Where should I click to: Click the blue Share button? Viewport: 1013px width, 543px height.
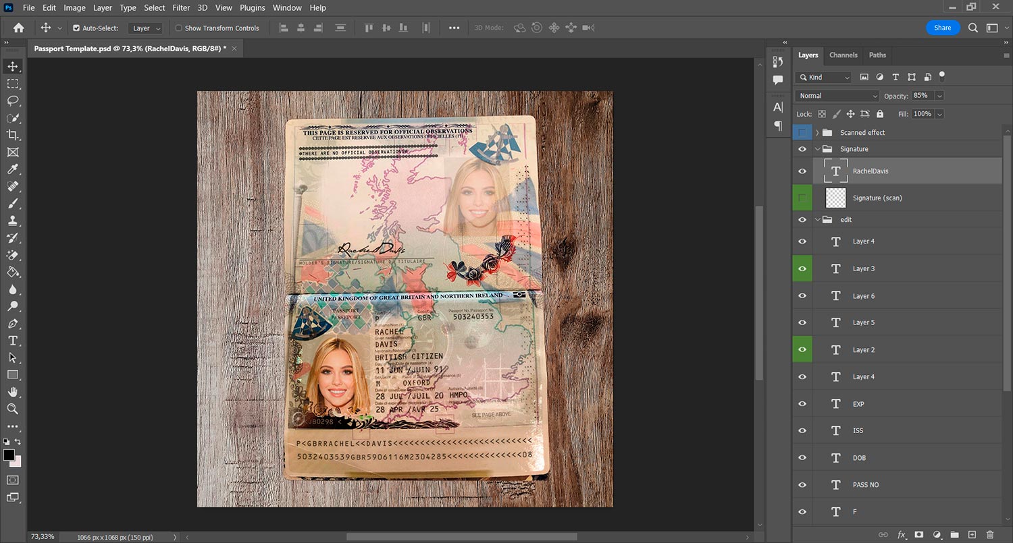click(x=942, y=28)
